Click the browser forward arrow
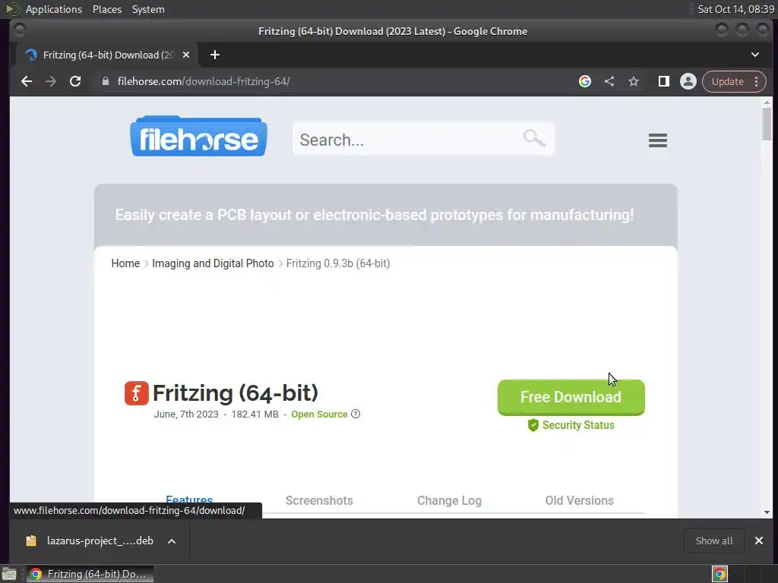 pos(51,82)
